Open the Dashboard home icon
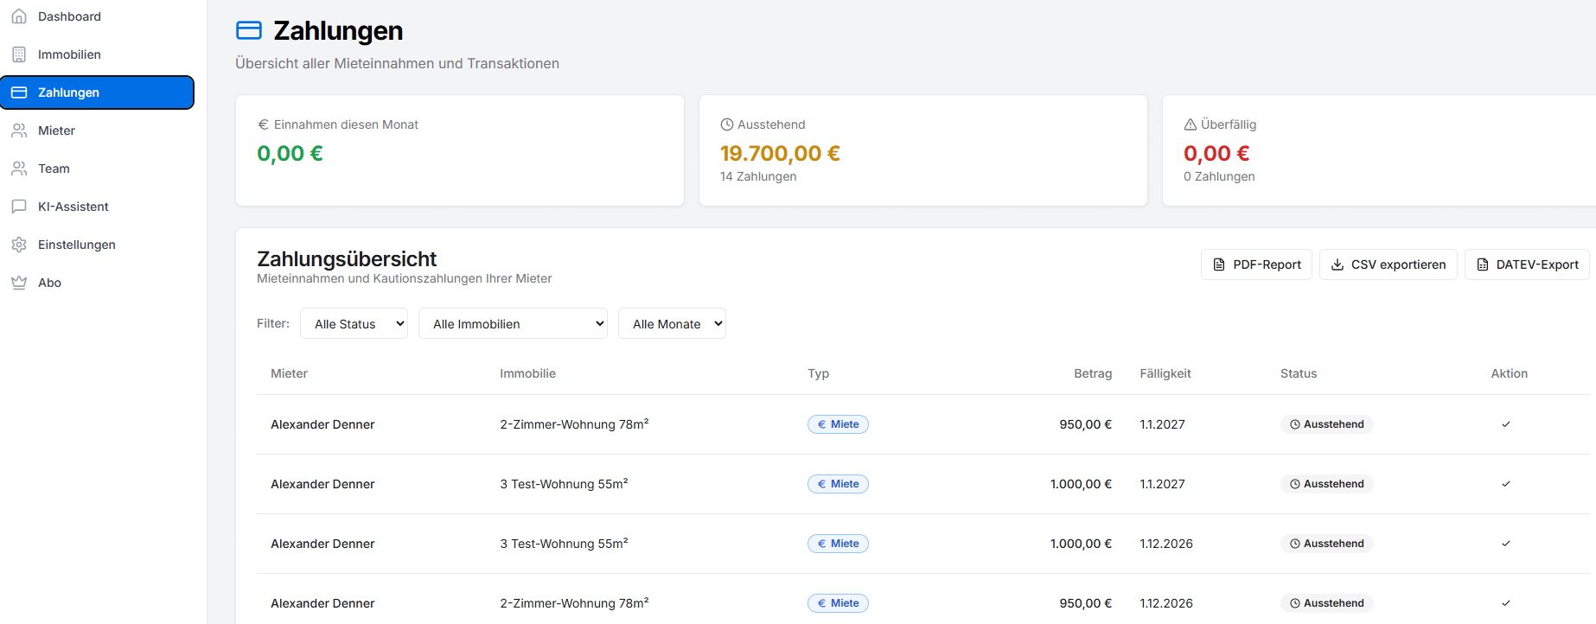 click(19, 16)
